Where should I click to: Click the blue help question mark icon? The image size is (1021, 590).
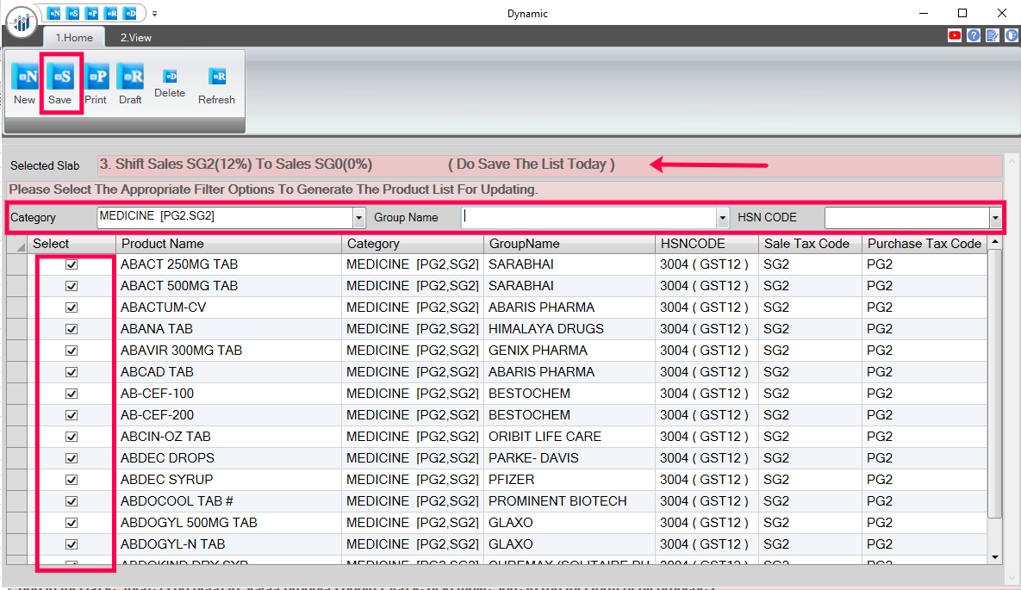pyautogui.click(x=974, y=36)
